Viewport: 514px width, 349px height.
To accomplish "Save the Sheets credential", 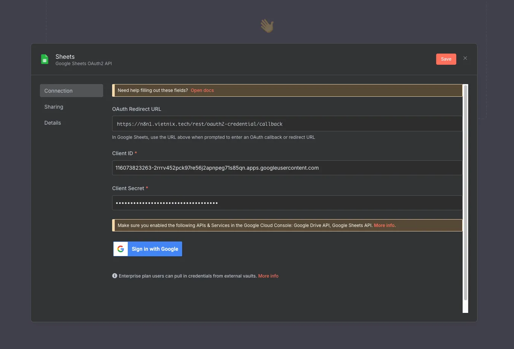I will coord(446,59).
